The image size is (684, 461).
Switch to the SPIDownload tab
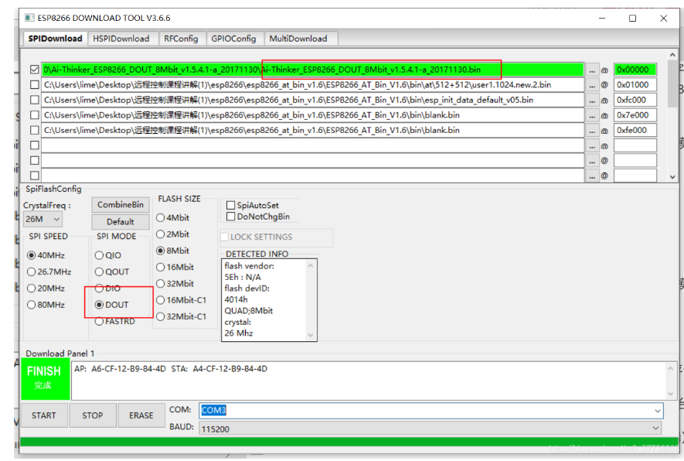click(55, 39)
